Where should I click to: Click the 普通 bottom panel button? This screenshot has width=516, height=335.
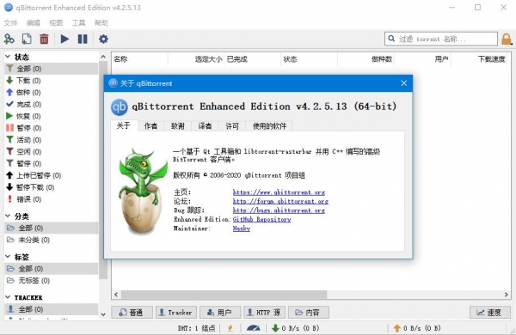pyautogui.click(x=132, y=313)
